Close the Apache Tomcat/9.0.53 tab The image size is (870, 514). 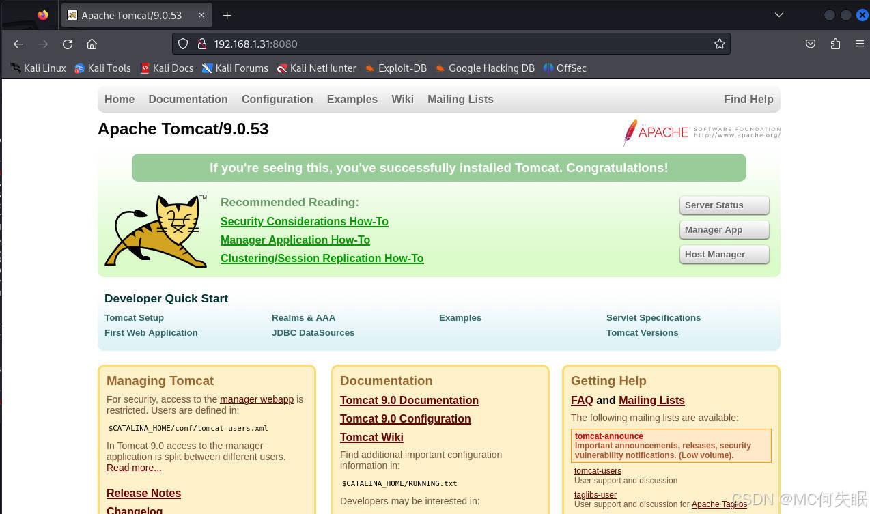(x=201, y=15)
